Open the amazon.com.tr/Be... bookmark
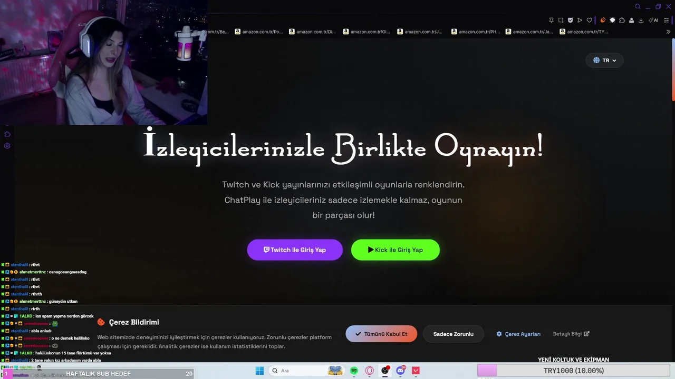Image resolution: width=675 pixels, height=379 pixels. click(218, 32)
